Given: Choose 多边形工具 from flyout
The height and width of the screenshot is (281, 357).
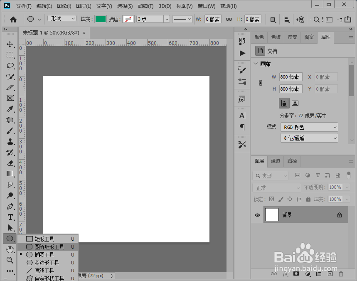Looking at the screenshot, I should tap(48, 263).
